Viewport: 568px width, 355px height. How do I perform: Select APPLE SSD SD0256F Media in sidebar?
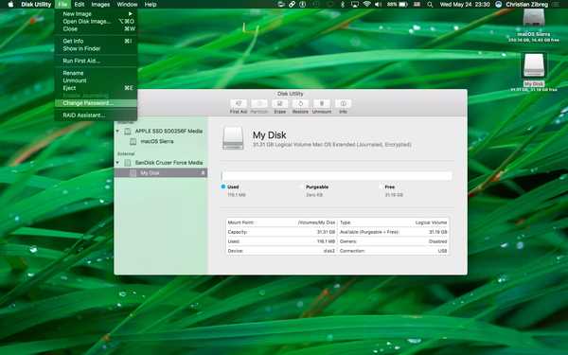161,132
